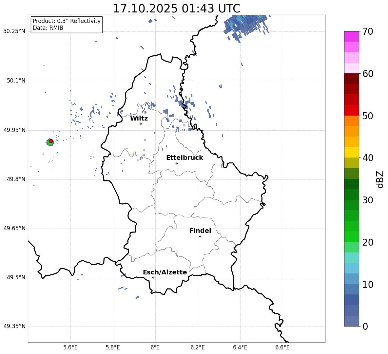Click the title "17.10.2025 01:43 UTC"
This screenshot has height=354, width=388.
[176, 8]
